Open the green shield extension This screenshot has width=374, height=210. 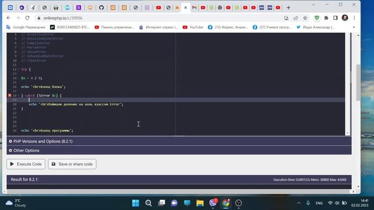coord(317,18)
